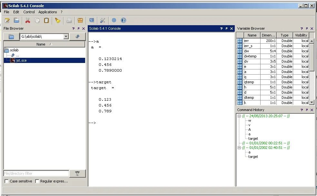Open the Control menu
Screen dimensions: 317x196
(29, 12)
